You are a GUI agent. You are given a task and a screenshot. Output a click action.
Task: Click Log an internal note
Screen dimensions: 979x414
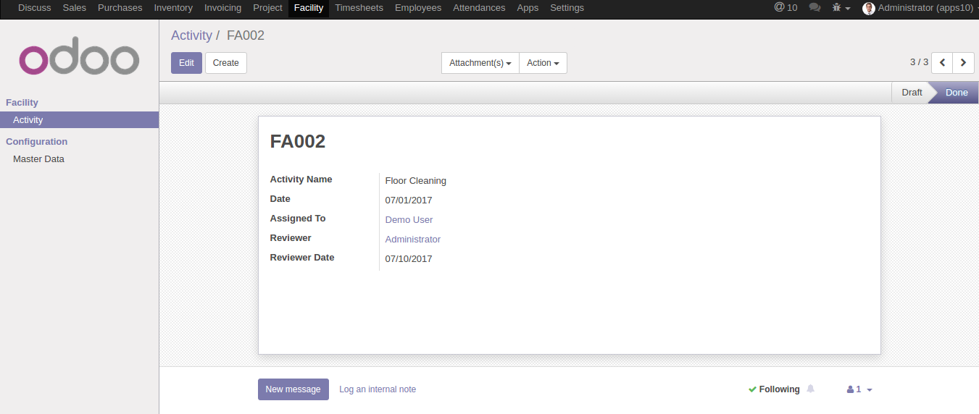[x=378, y=389]
